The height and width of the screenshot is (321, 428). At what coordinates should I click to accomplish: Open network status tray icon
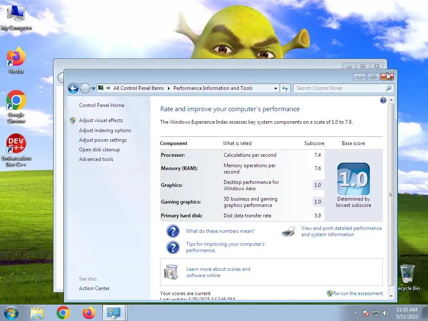coord(376,313)
